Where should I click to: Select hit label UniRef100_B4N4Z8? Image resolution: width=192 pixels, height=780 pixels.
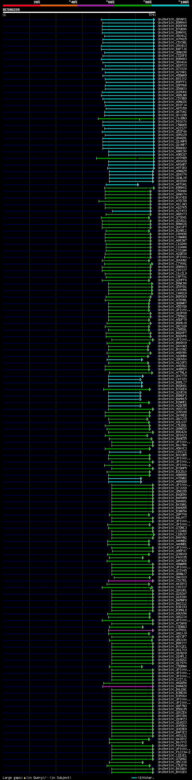172,686
